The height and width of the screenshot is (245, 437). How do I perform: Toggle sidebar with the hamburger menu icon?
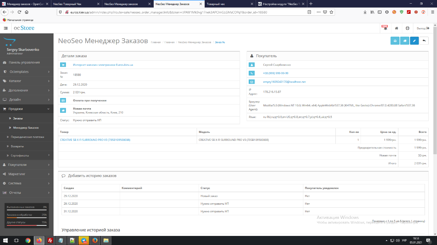(6, 28)
